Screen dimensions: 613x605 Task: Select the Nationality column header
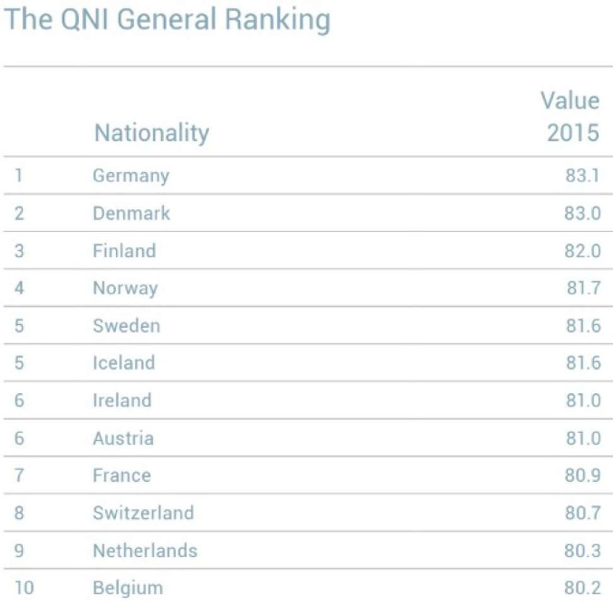[152, 133]
